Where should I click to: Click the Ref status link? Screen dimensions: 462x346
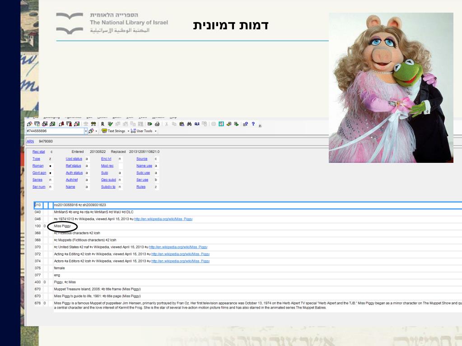[x=73, y=166]
